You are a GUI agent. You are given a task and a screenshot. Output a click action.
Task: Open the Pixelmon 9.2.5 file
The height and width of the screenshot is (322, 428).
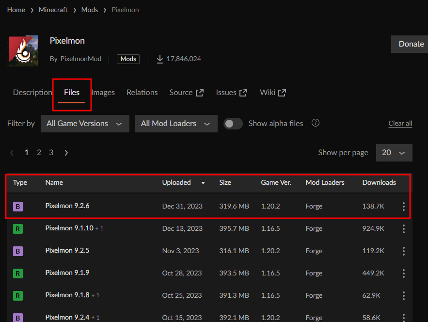67,250
